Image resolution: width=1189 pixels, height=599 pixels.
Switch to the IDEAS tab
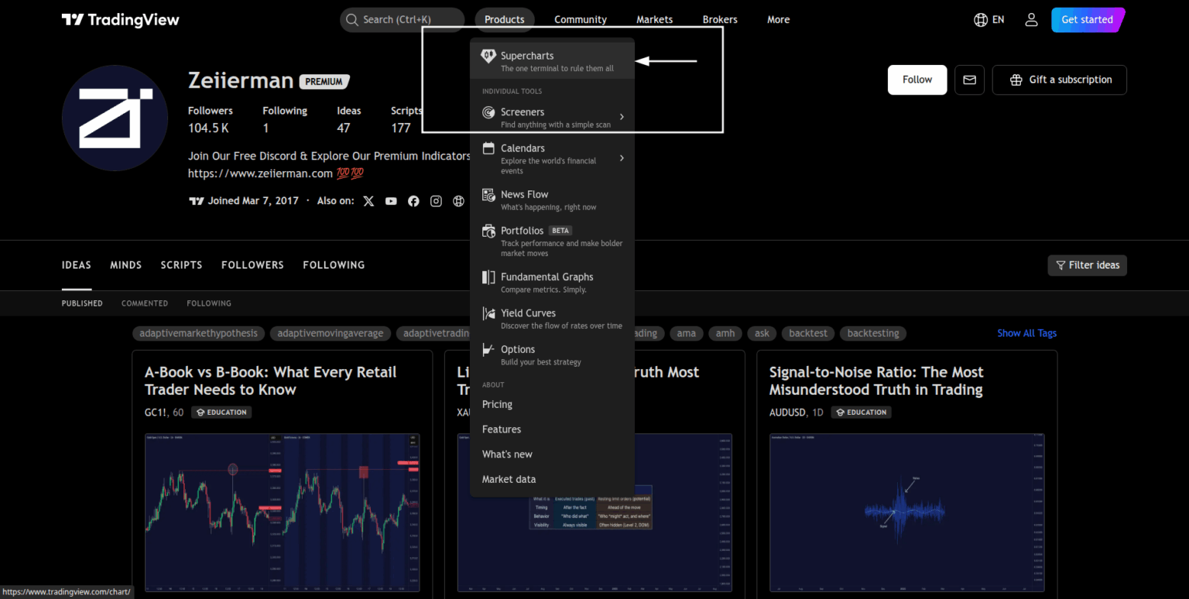tap(77, 265)
